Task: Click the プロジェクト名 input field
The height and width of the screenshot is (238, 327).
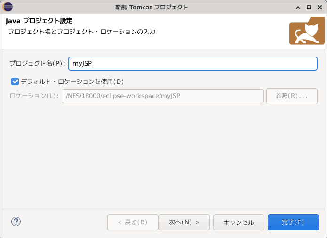Action: pos(193,64)
